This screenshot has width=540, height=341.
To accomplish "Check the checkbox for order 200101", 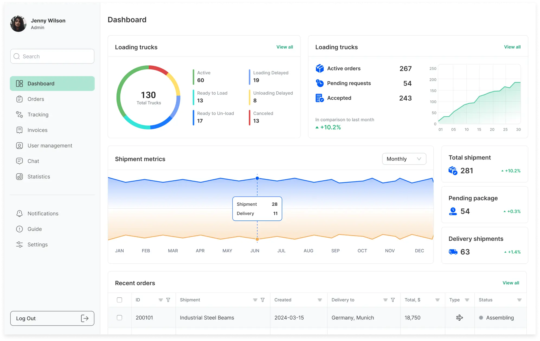I will [x=120, y=317].
